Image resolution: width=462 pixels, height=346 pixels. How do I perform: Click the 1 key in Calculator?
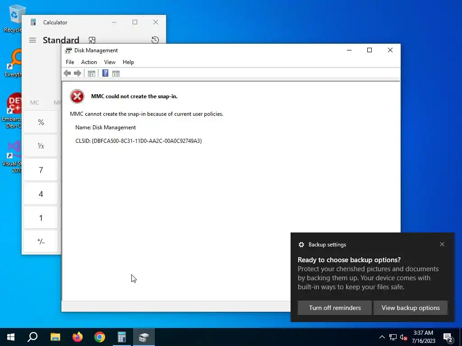tap(41, 218)
